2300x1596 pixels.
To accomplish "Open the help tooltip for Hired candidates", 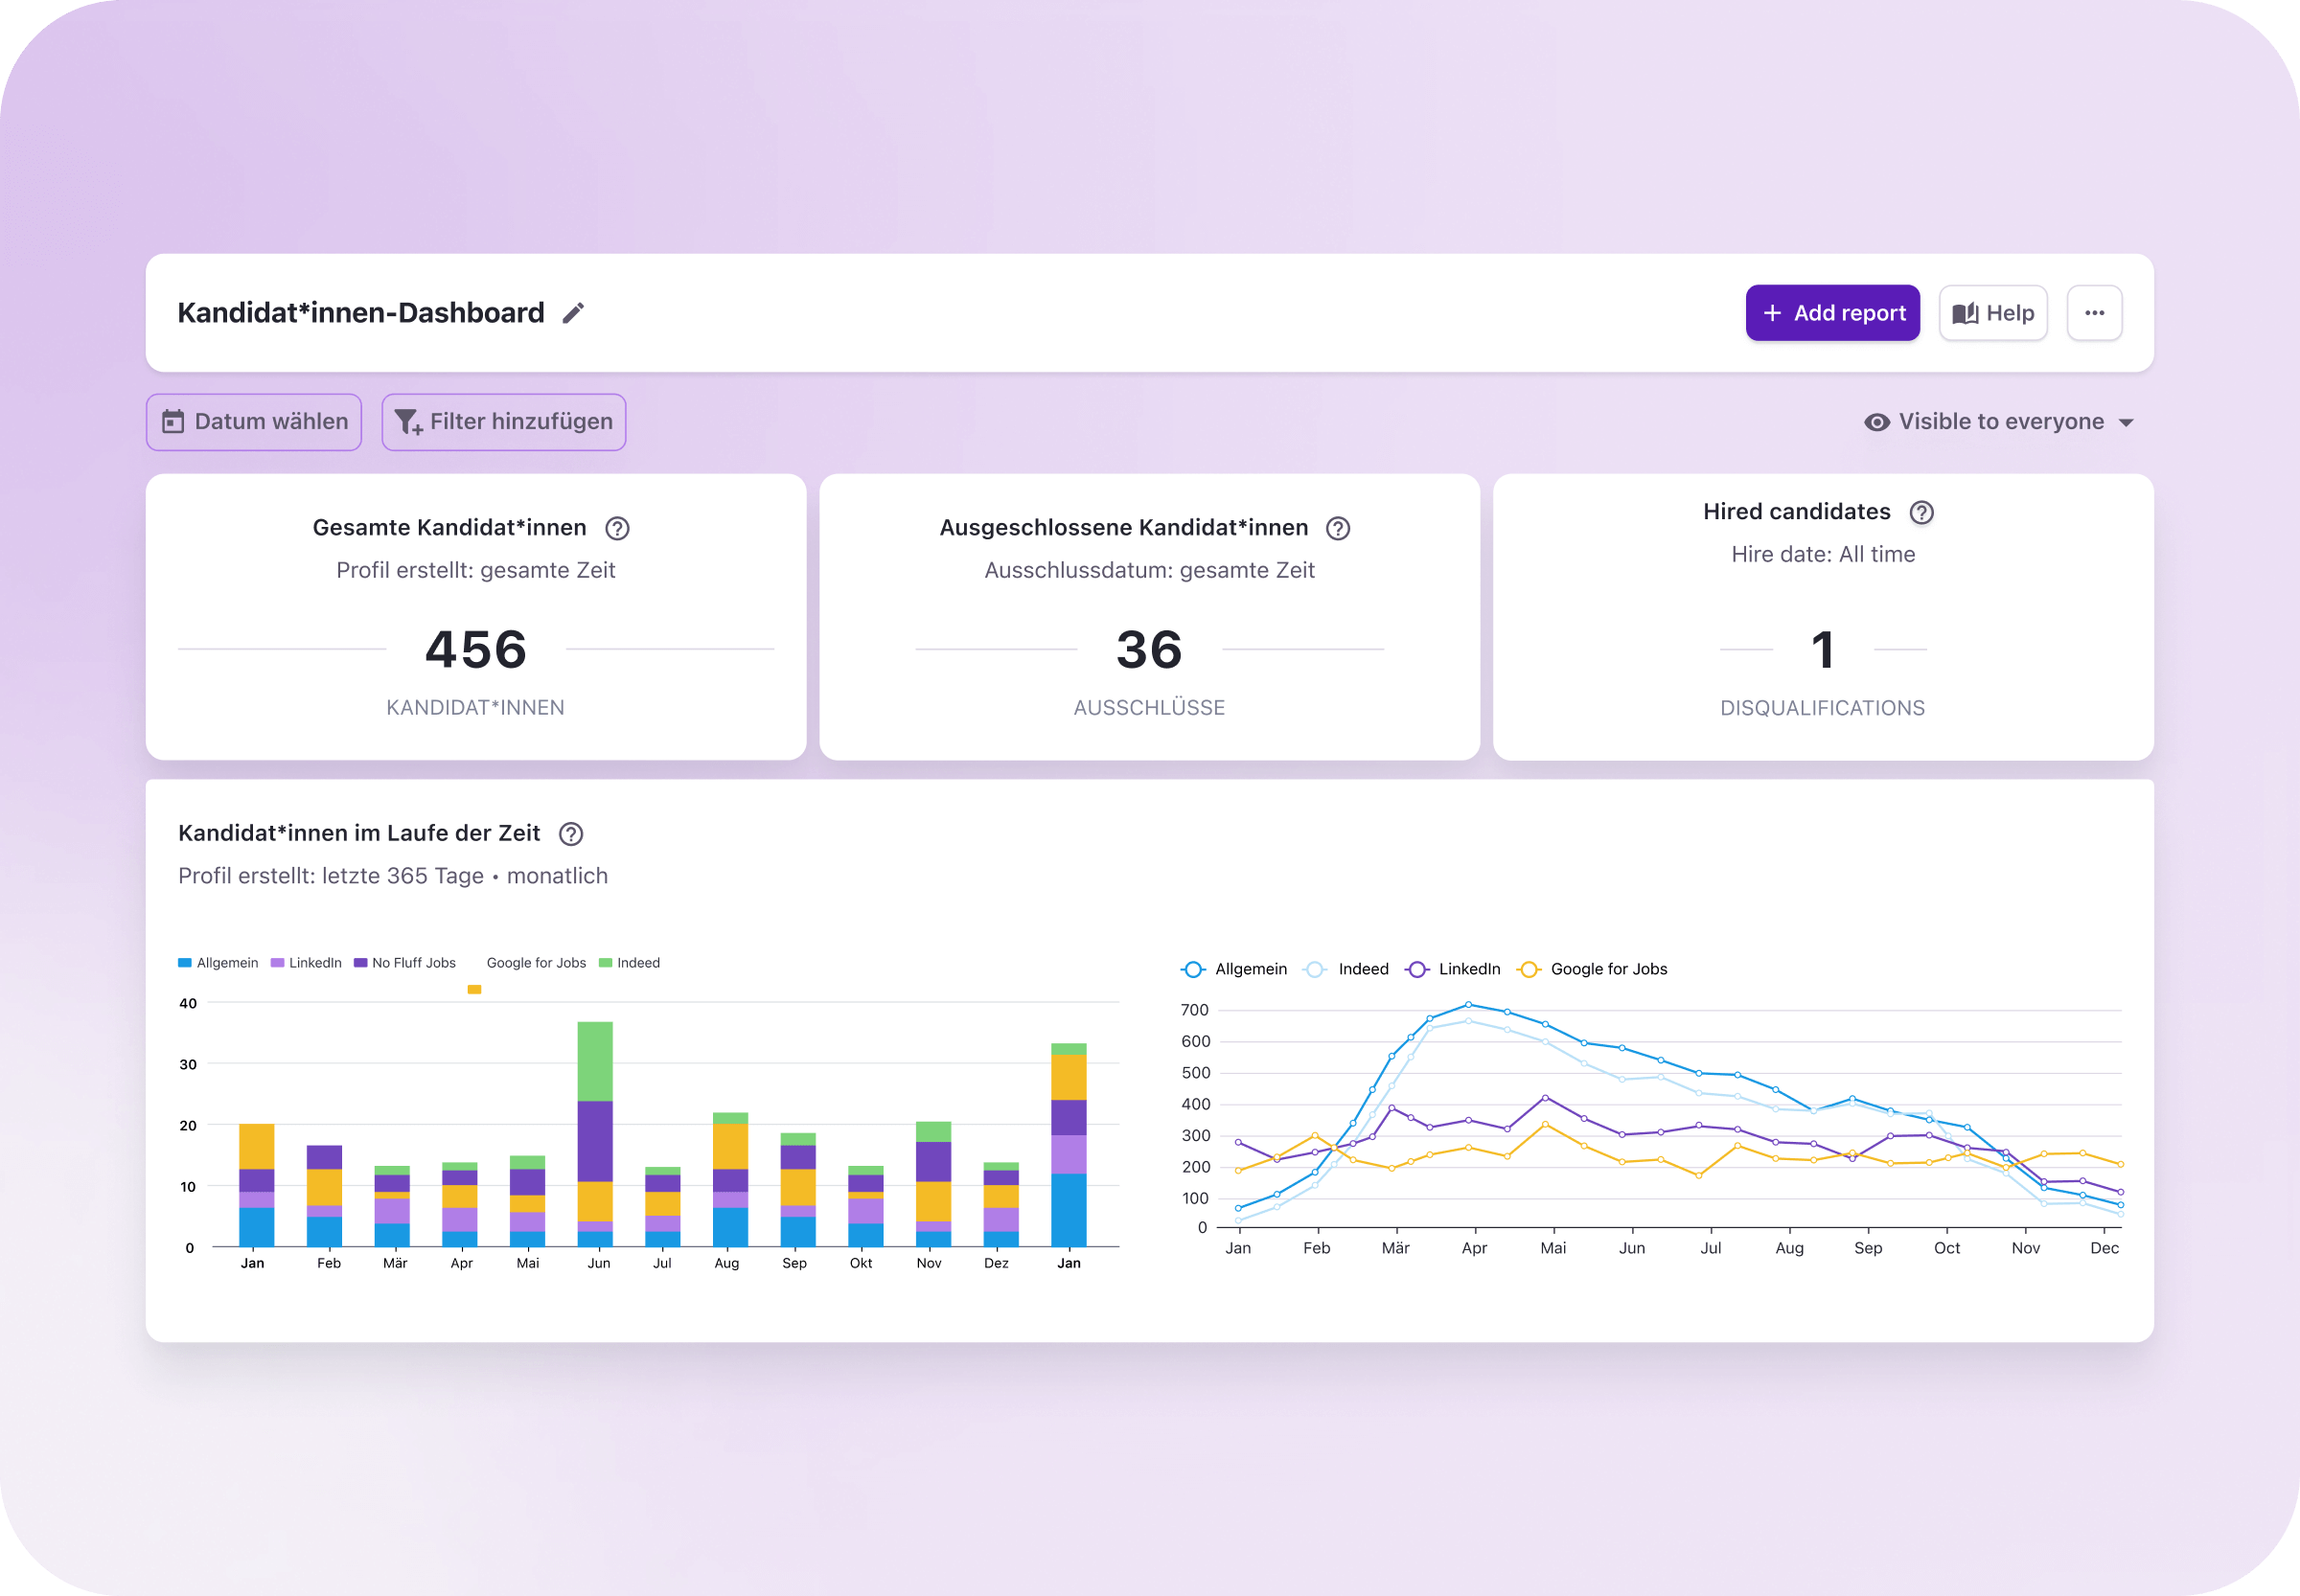I will 1921,512.
